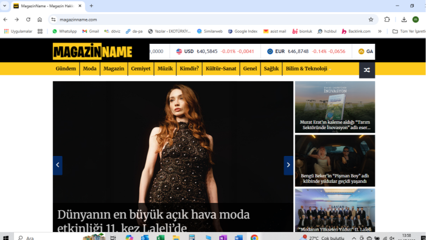Open Calculator from the taskbar
The width and height of the screenshot is (426, 240).
click(x=192, y=238)
